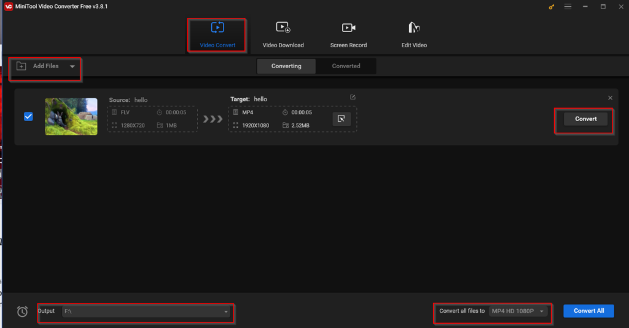Viewport: 629px width, 328px height.
Task: Click the Convert All button
Action: tap(588, 311)
